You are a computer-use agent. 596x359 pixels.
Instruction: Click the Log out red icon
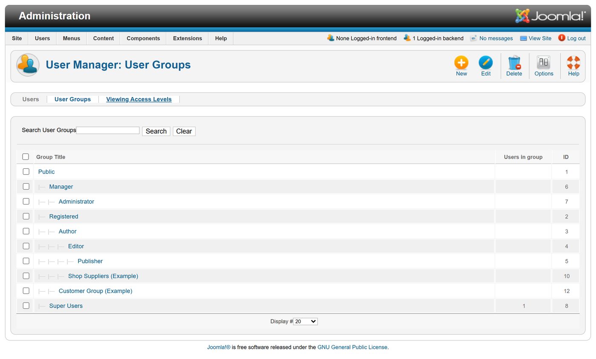click(x=562, y=38)
